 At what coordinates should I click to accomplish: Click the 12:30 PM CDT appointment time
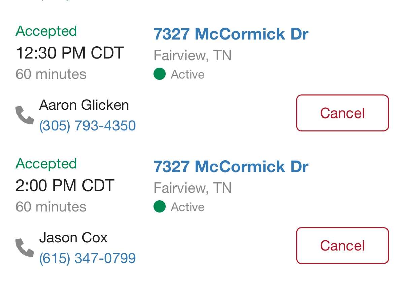(x=70, y=53)
